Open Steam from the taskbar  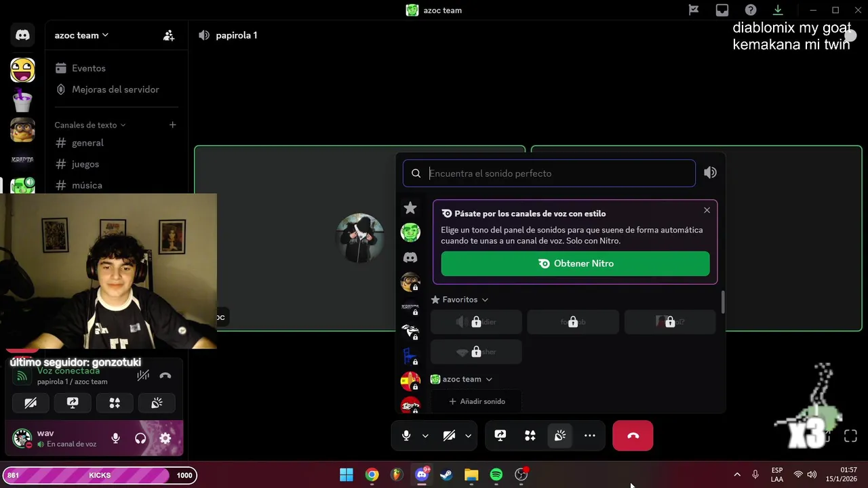coord(446,474)
